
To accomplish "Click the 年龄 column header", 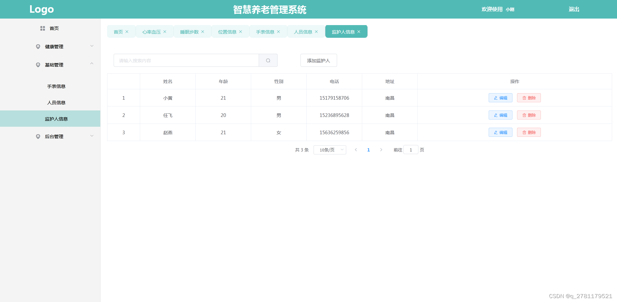I will point(223,81).
